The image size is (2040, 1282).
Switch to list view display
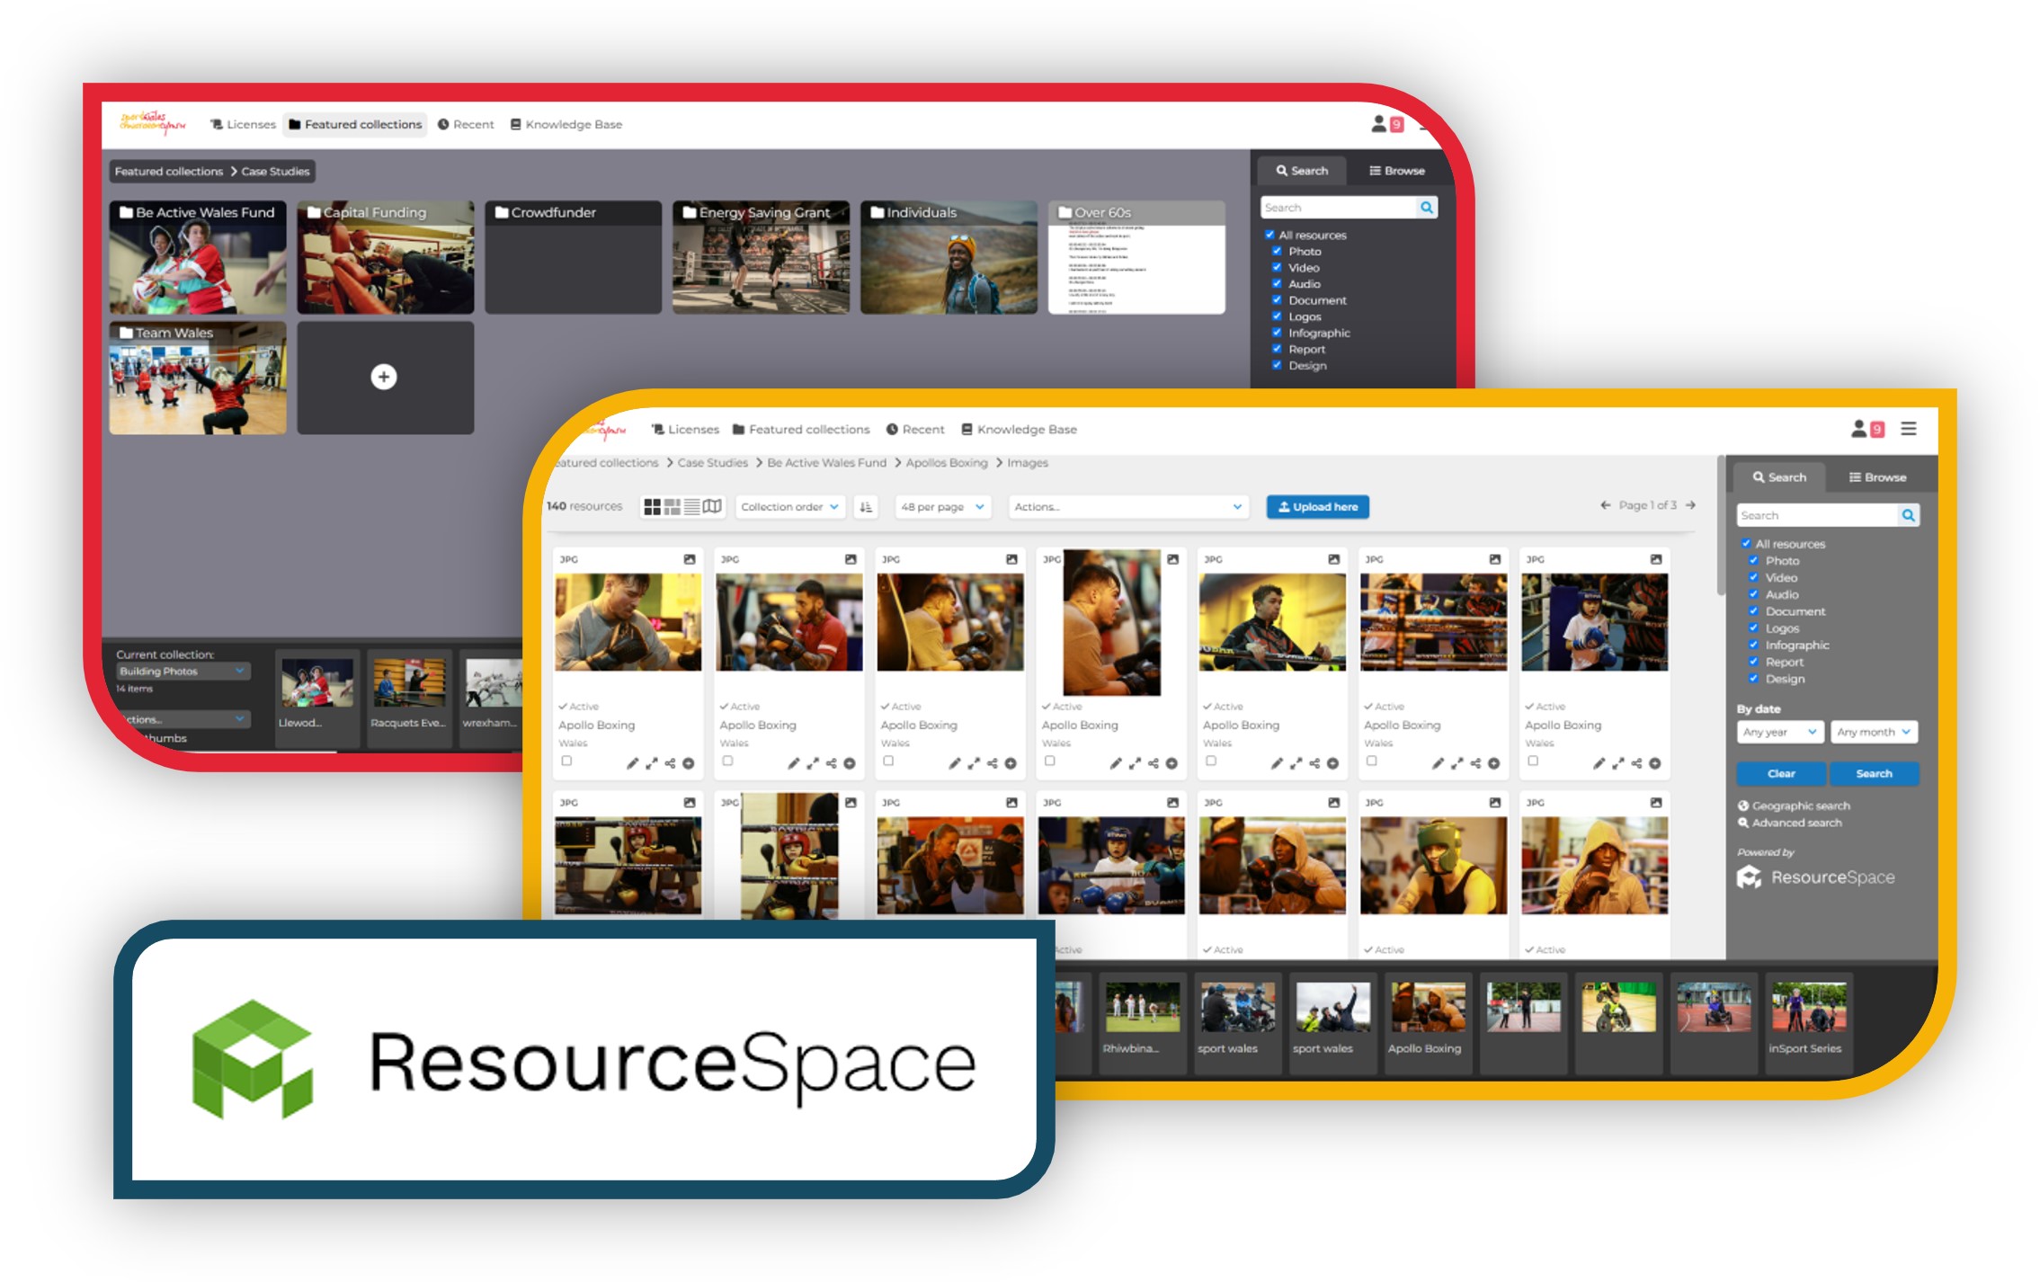click(x=691, y=507)
